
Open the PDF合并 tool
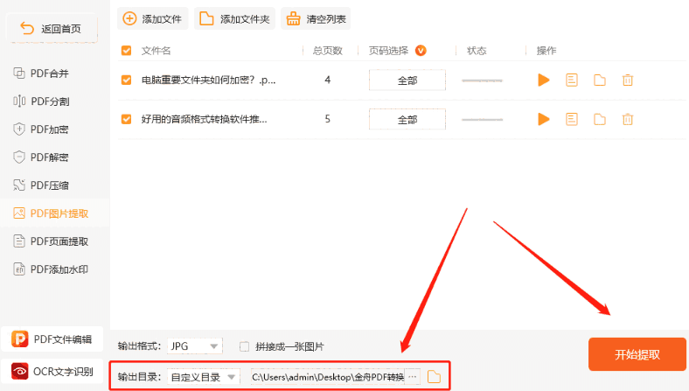[41, 73]
